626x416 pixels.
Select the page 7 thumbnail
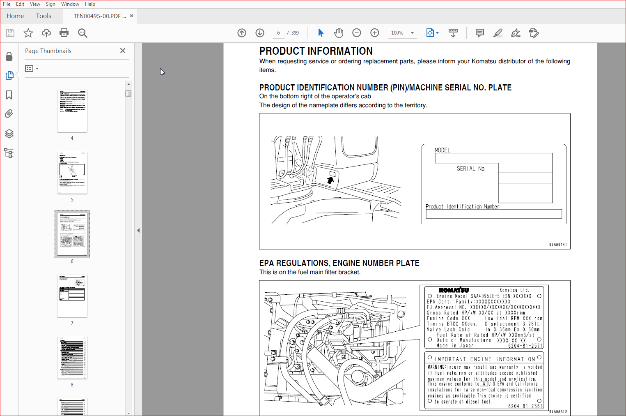72,296
